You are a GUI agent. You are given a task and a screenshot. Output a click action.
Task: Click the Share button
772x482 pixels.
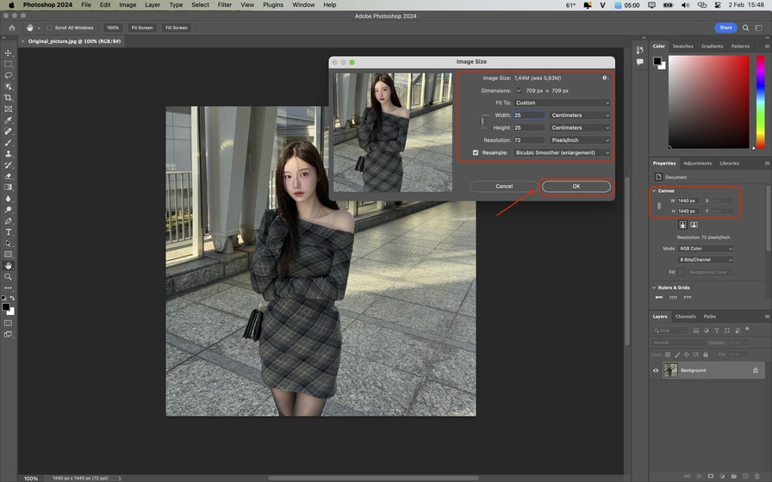[725, 28]
